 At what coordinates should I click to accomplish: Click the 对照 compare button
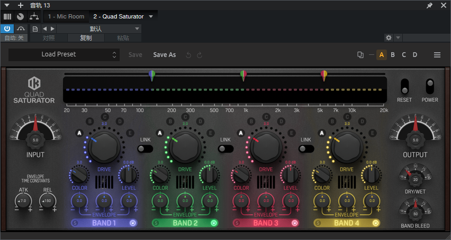pos(49,38)
